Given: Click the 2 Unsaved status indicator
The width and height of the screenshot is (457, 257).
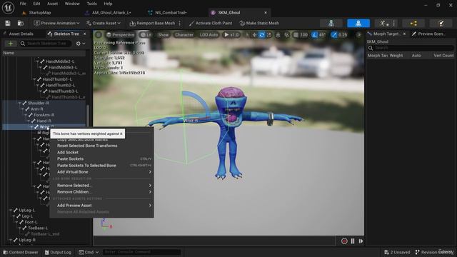Looking at the screenshot, I should pyautogui.click(x=397, y=252).
